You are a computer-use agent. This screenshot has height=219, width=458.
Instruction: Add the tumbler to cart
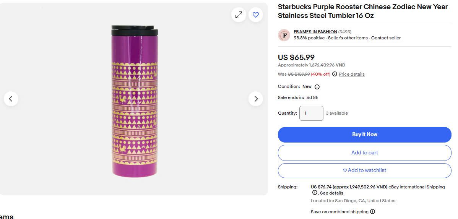pyautogui.click(x=364, y=153)
